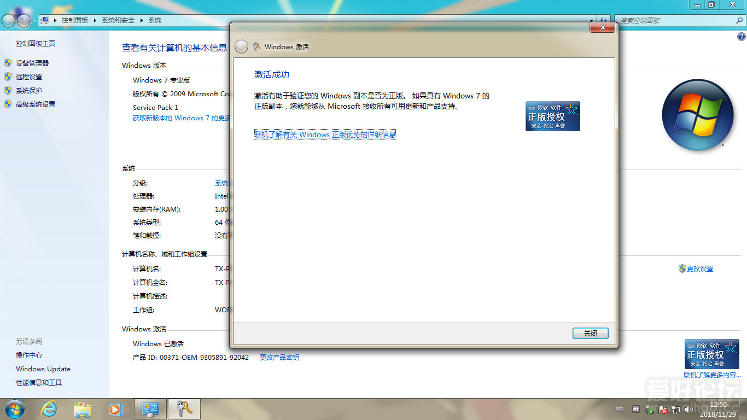Expand the arrow before 控制面板 breadcrumb

56,20
